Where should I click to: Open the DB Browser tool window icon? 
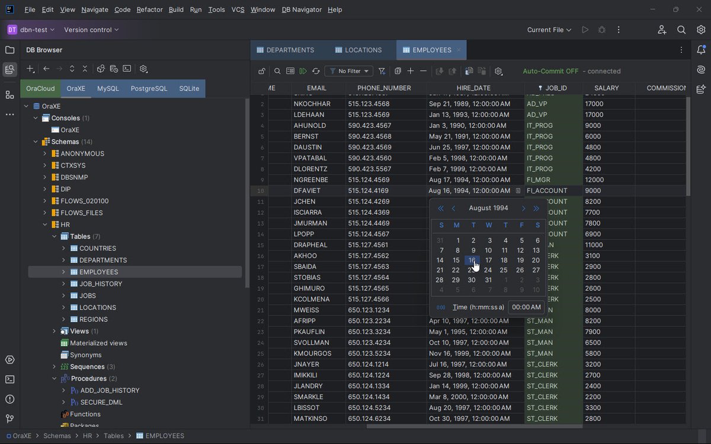pyautogui.click(x=9, y=70)
